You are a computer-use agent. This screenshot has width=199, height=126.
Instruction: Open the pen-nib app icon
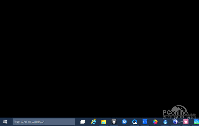[114, 122]
